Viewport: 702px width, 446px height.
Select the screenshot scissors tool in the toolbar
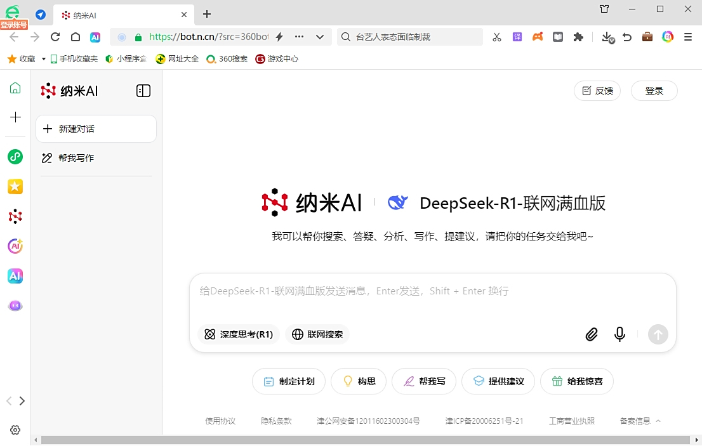[x=496, y=37]
